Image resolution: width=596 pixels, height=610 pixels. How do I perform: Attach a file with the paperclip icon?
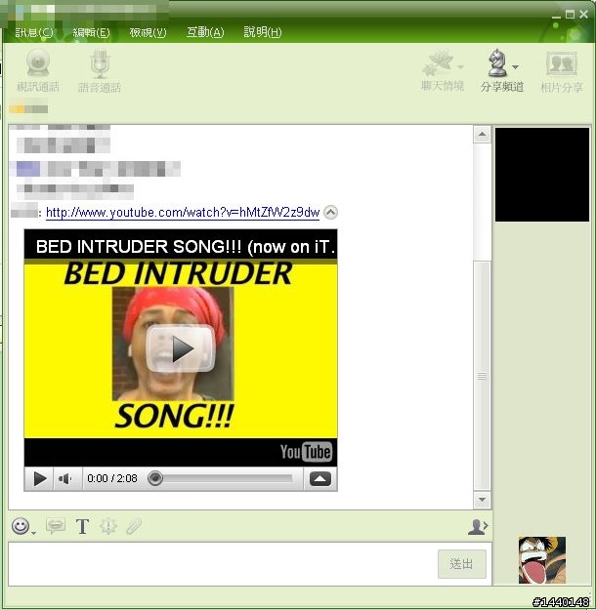pyautogui.click(x=134, y=526)
